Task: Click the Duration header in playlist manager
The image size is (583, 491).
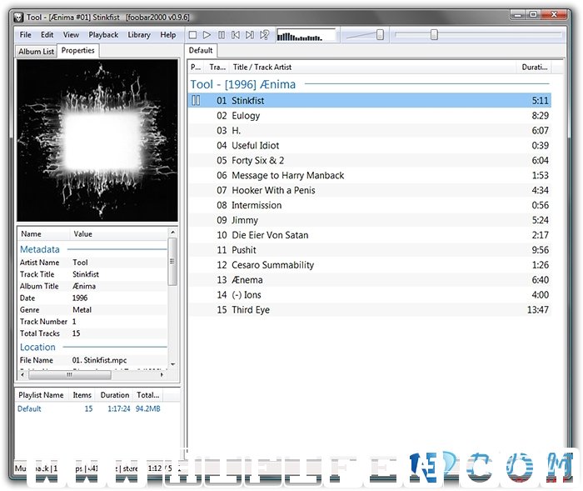Action: (115, 395)
